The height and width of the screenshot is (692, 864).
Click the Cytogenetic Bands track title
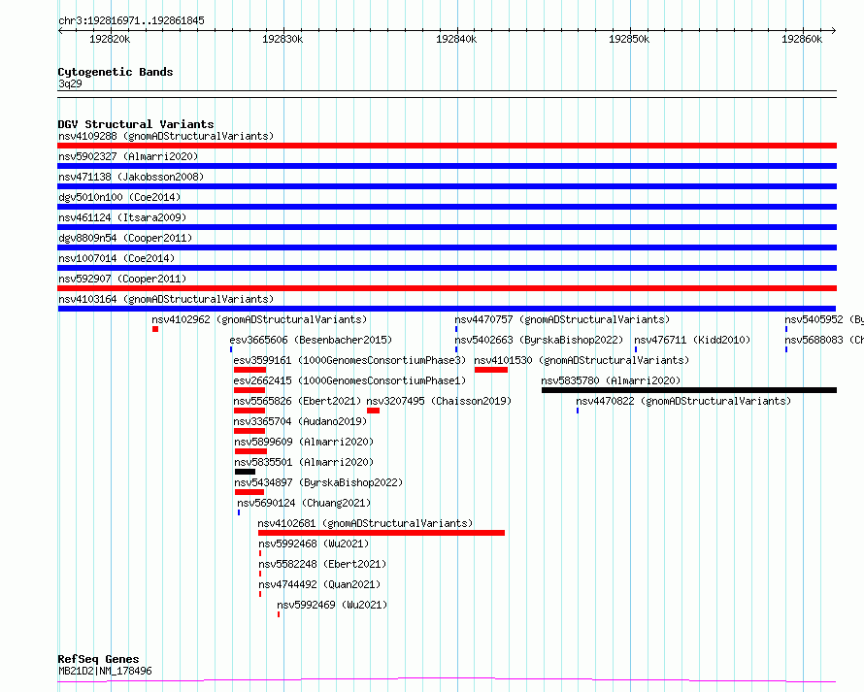pyautogui.click(x=116, y=72)
